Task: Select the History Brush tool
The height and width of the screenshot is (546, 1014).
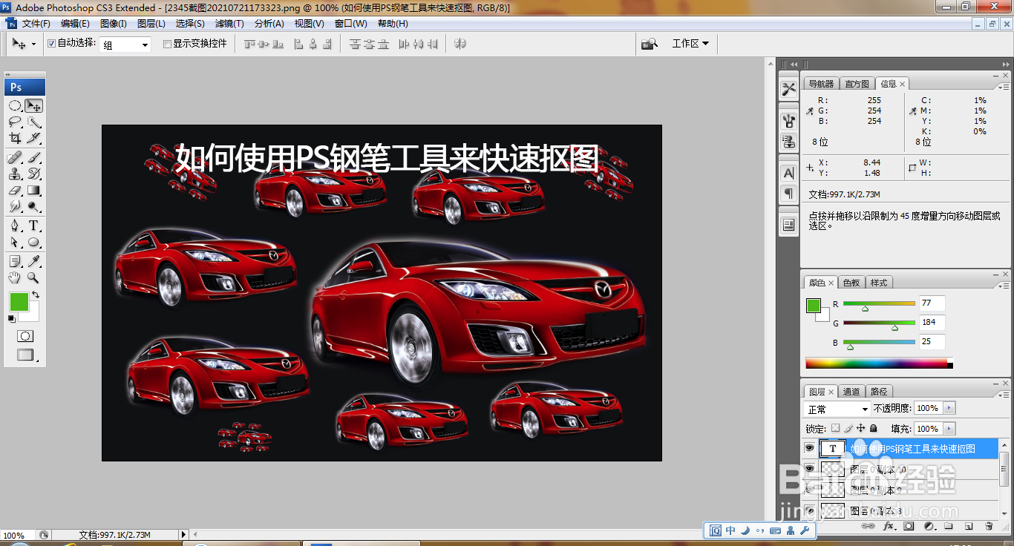Action: coord(33,174)
